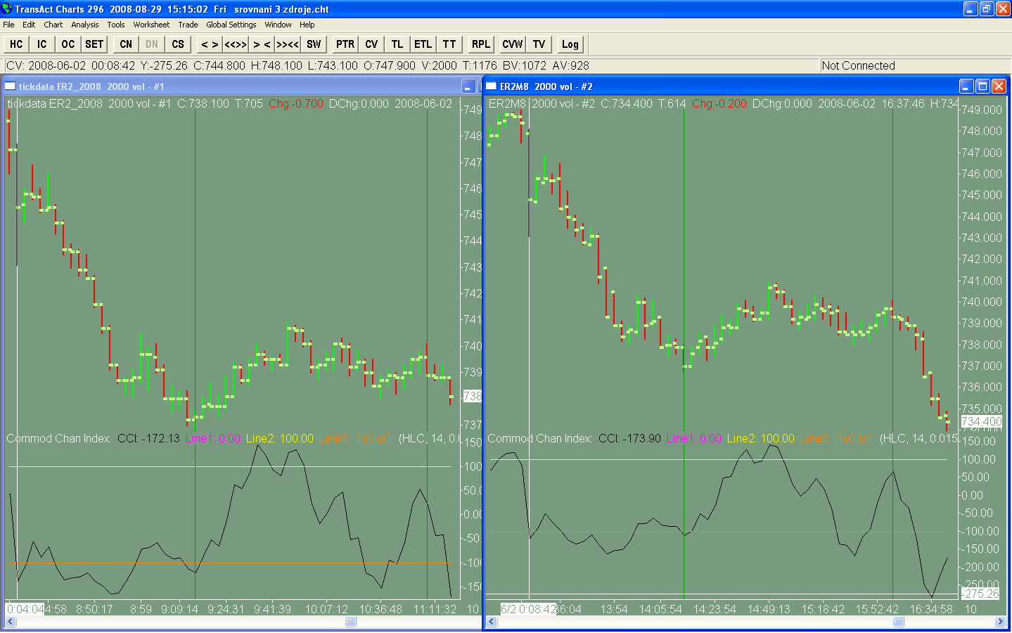Viewport: 1012px width, 633px height.
Task: Select the TL trendline tool
Action: coord(397,44)
